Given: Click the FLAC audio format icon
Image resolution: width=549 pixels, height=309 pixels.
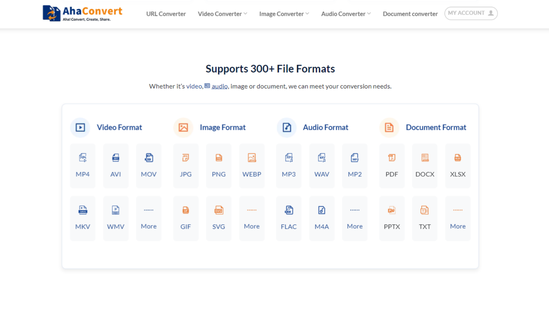Looking at the screenshot, I should click(x=289, y=210).
